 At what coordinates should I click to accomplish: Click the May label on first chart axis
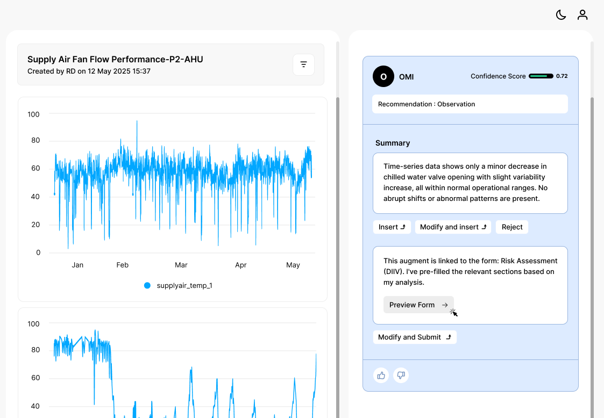293,265
